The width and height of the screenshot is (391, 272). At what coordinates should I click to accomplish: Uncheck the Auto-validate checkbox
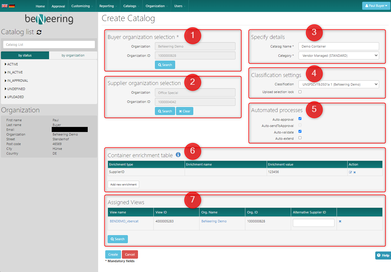click(x=300, y=131)
